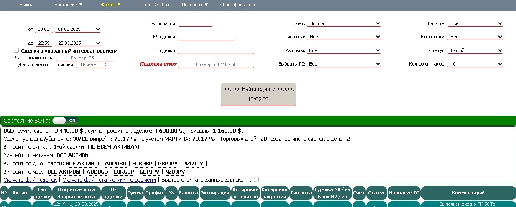Click the Валюта column header
The image size is (516, 207).
188,193
